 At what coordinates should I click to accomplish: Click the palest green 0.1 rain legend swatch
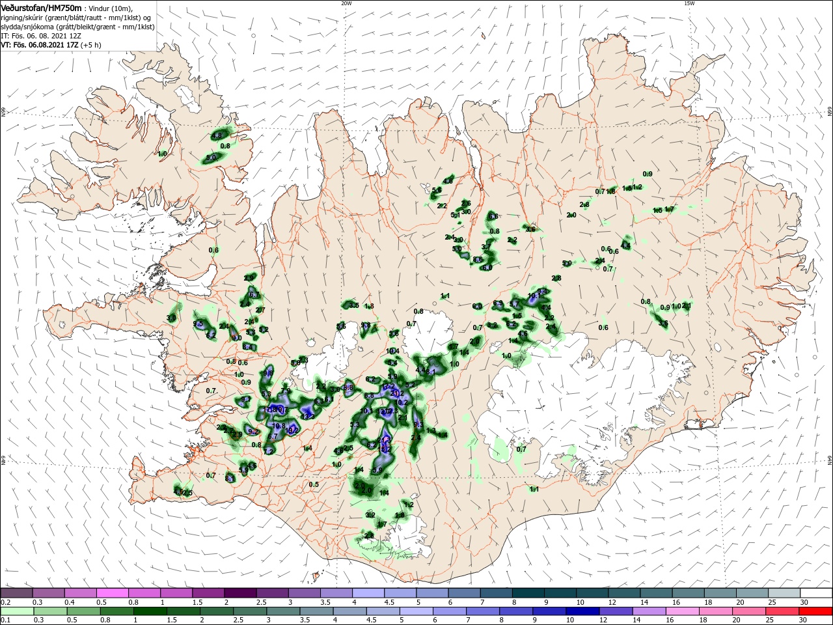click(x=16, y=611)
